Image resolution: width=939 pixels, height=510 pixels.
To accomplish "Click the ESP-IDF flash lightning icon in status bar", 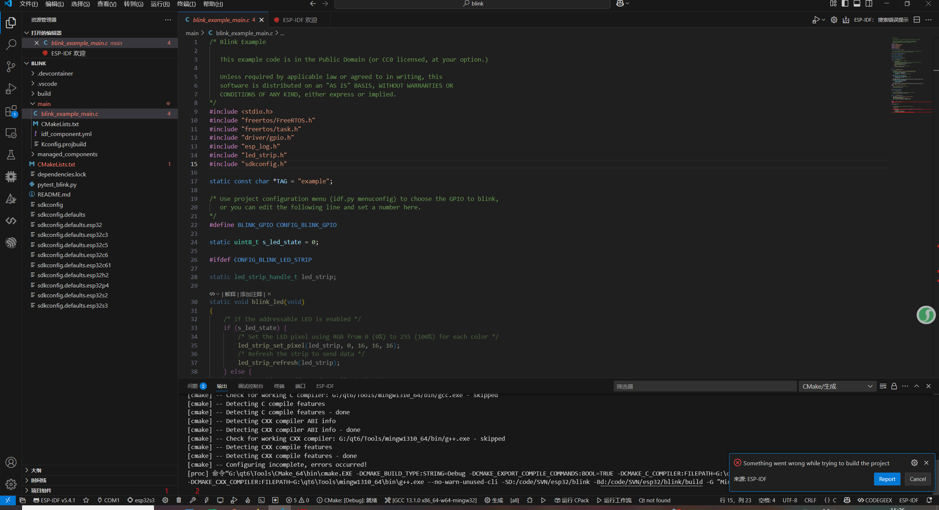I will point(207,500).
